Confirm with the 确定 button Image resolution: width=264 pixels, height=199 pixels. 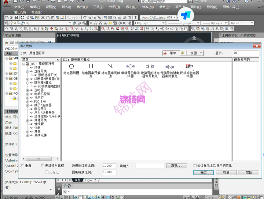203,172
